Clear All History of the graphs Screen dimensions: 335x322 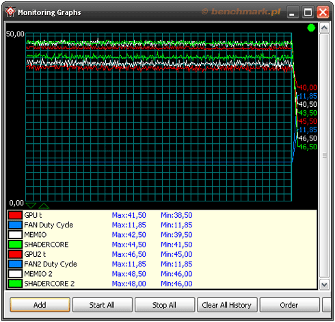click(x=227, y=305)
